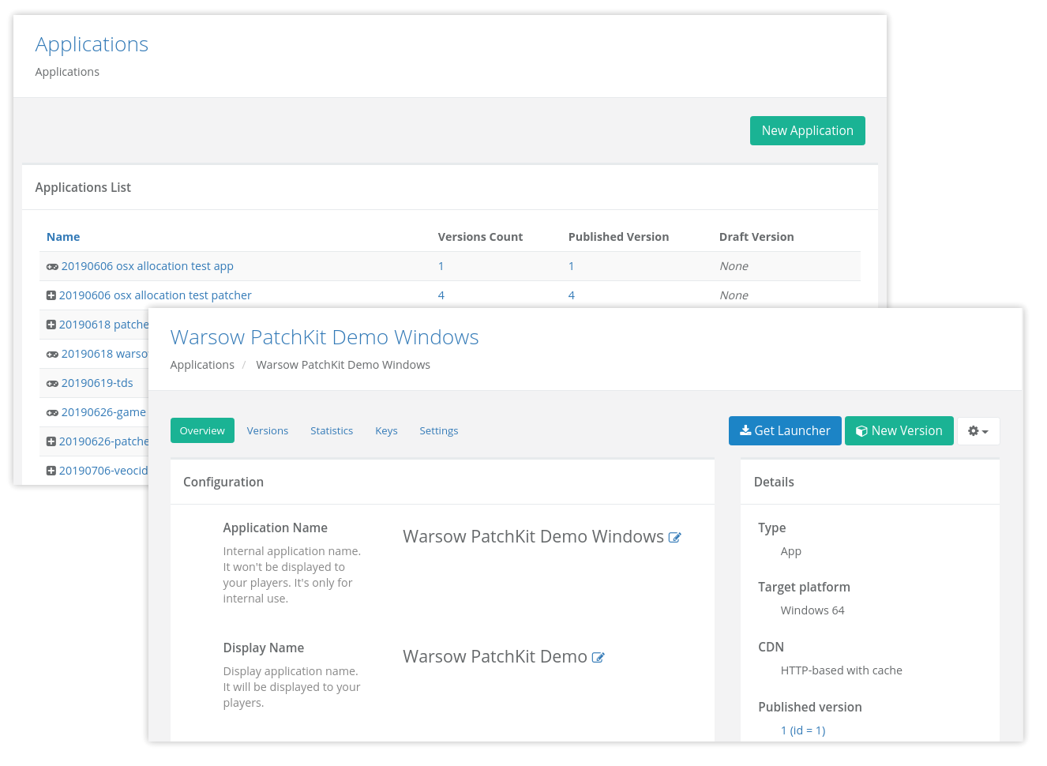Image resolution: width=1047 pixels, height=766 pixels.
Task: Open the Statistics tab
Action: [332, 430]
